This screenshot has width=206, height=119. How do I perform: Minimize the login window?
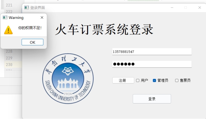click(172, 8)
